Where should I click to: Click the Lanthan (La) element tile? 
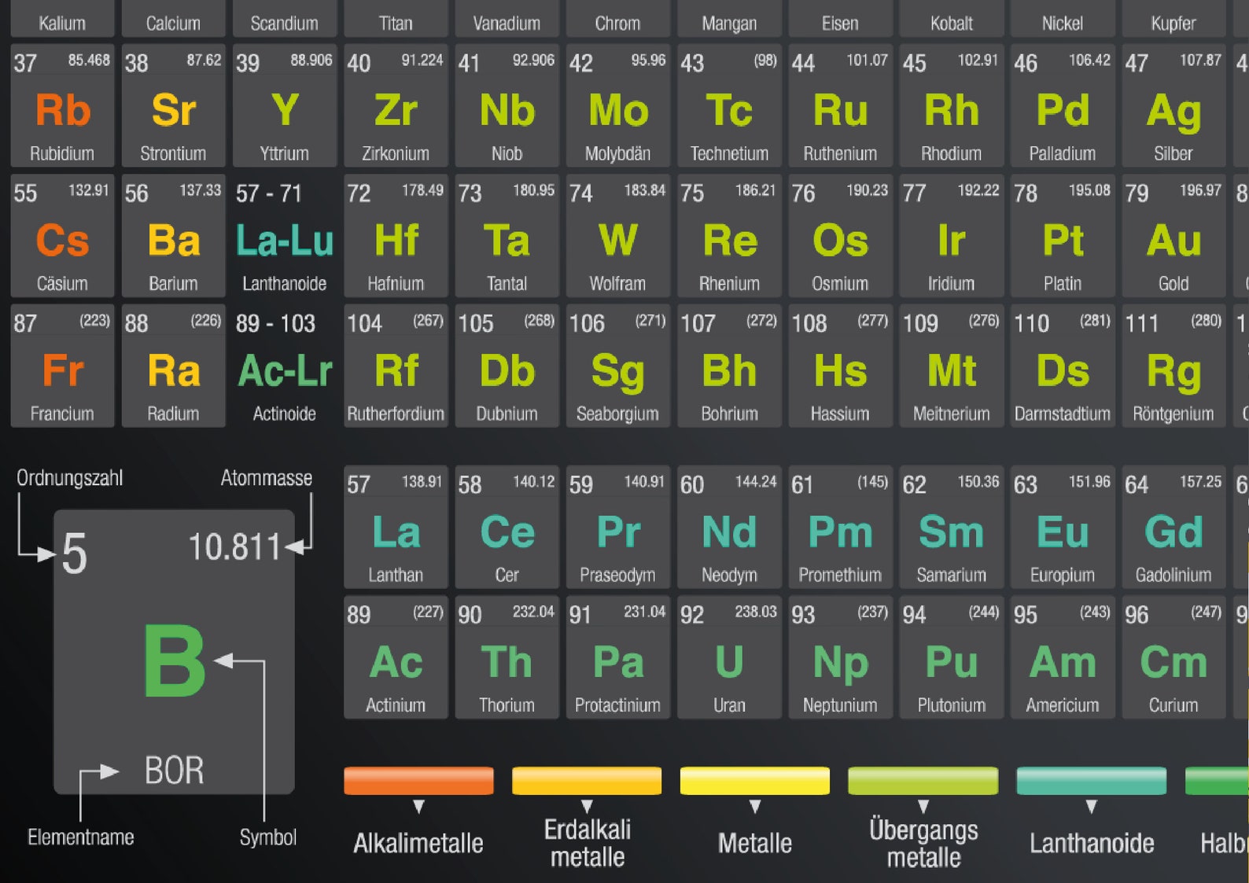pos(396,527)
